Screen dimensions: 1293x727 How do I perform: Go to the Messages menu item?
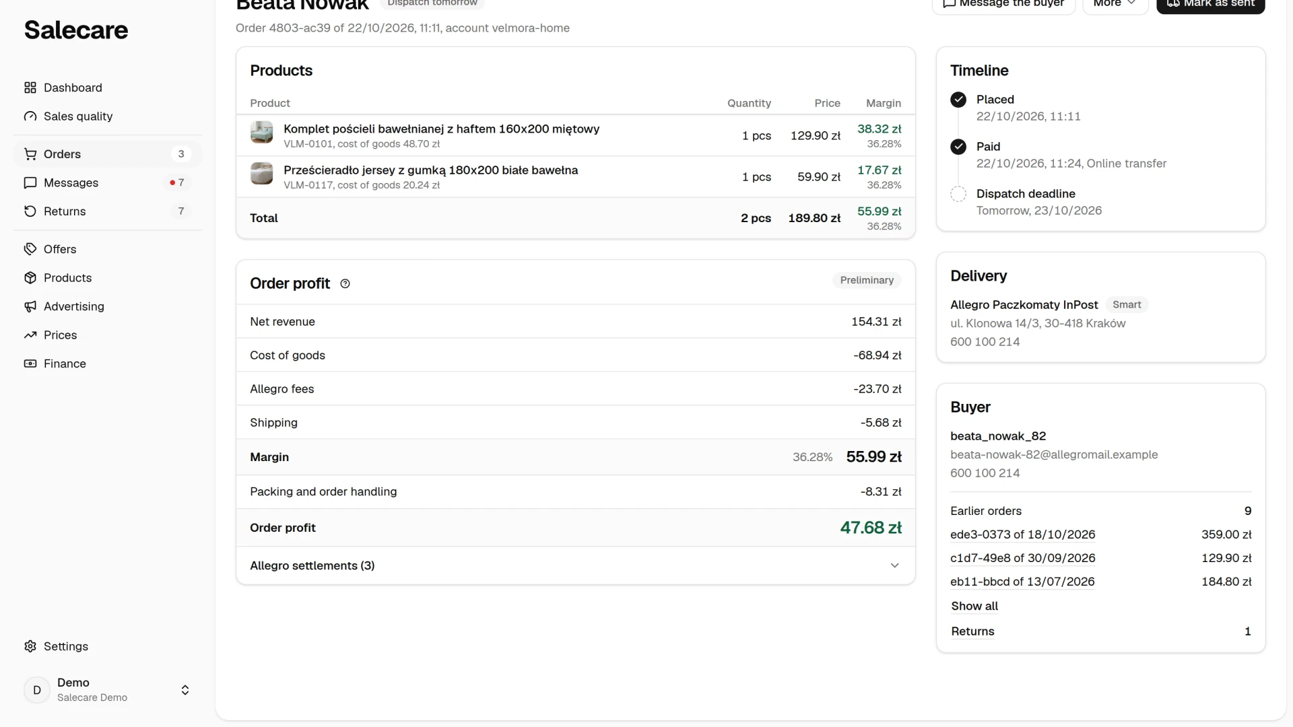pyautogui.click(x=108, y=182)
